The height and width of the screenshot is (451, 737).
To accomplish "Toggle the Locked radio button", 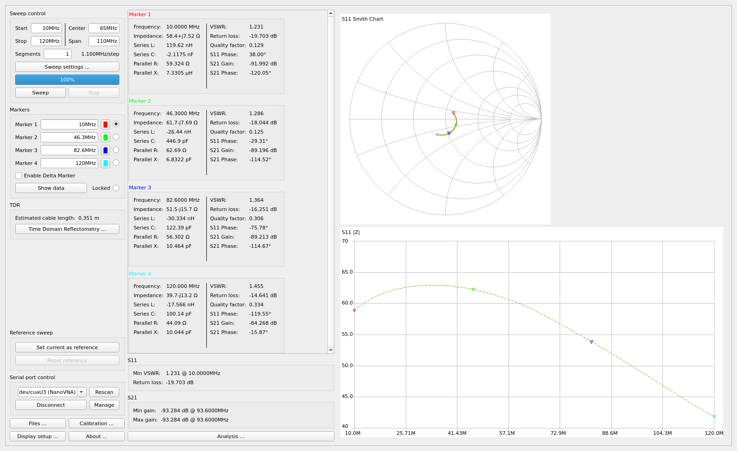I will click(116, 188).
